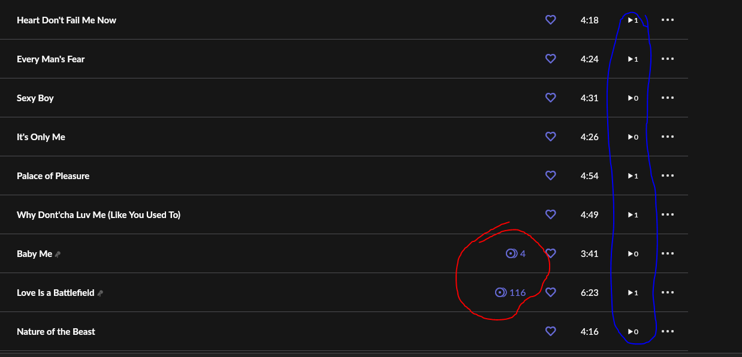This screenshot has height=357, width=742.
Task: Open the track Why Dont'cha Luv Me
Action: (x=98, y=214)
